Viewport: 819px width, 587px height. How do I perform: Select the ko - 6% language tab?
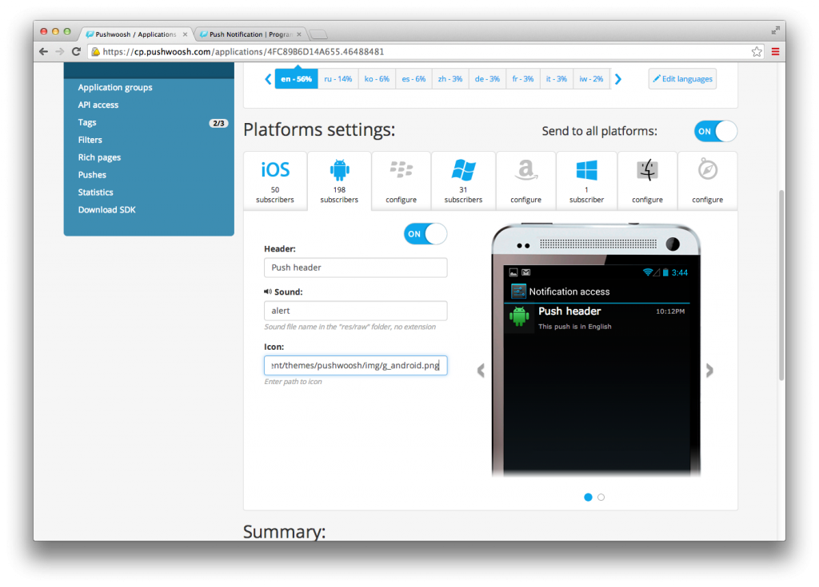point(377,79)
